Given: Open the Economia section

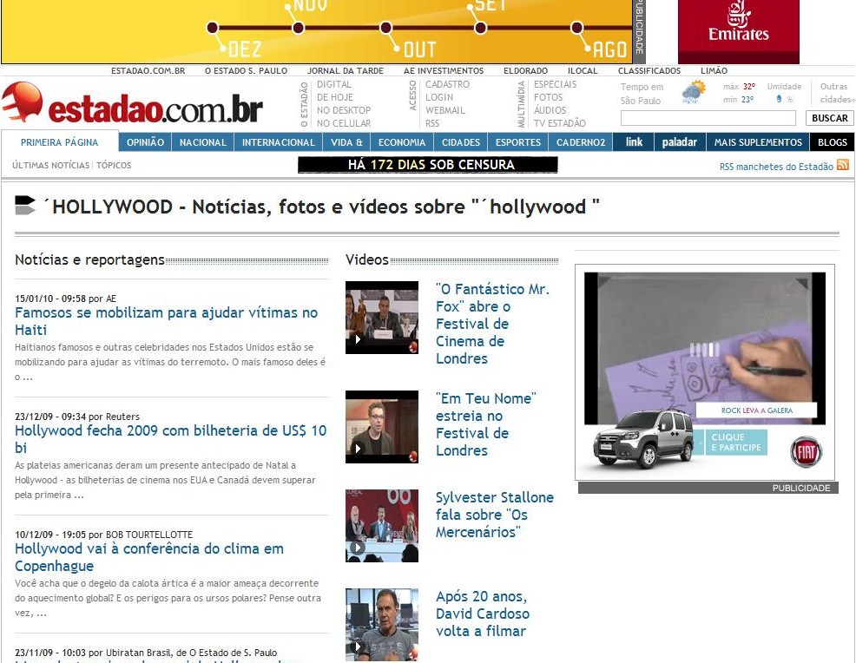Looking at the screenshot, I should [402, 142].
